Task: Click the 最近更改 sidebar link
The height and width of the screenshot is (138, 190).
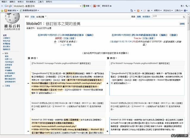Action: pos(7,47)
